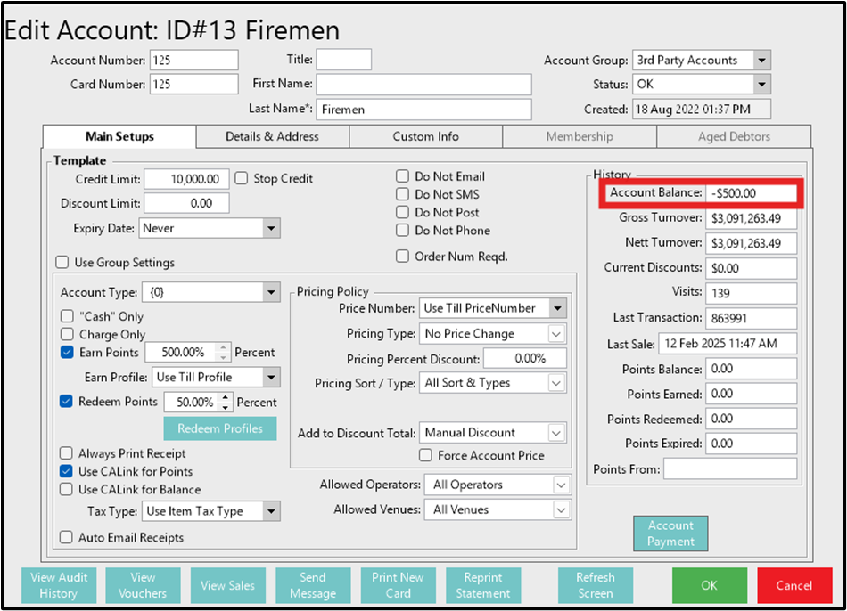Open View Audit History
847x611 pixels.
click(x=59, y=585)
